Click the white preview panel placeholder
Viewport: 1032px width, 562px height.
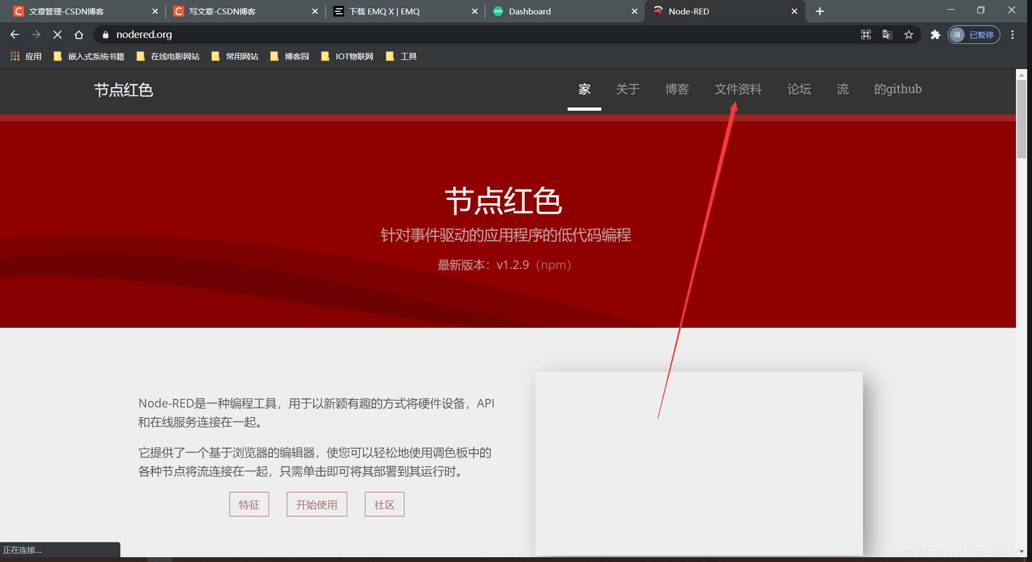(699, 463)
